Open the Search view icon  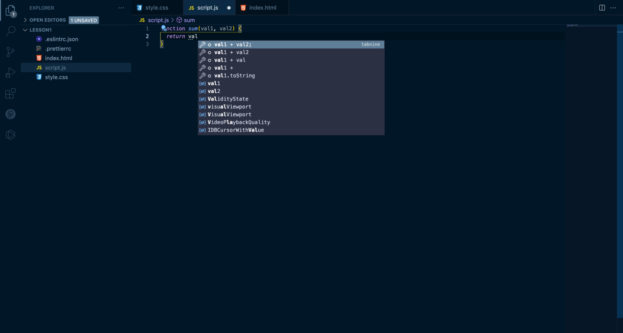click(x=11, y=31)
